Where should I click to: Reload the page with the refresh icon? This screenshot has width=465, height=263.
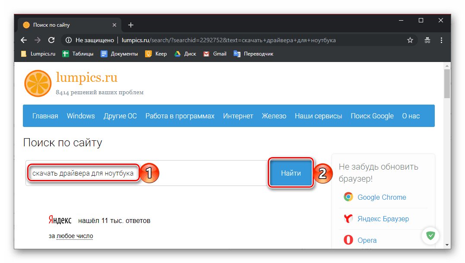tap(51, 40)
